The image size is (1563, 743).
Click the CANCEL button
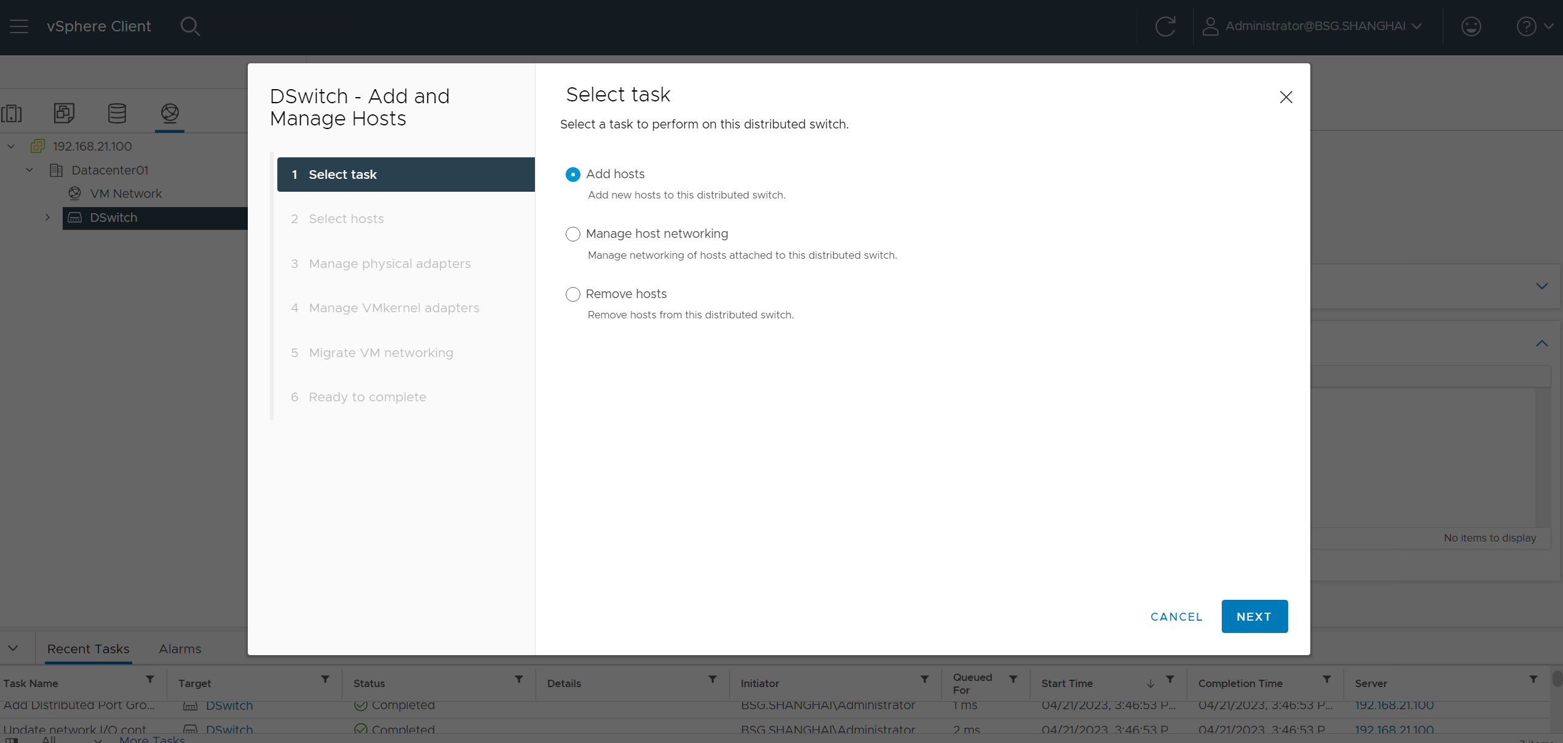point(1176,616)
